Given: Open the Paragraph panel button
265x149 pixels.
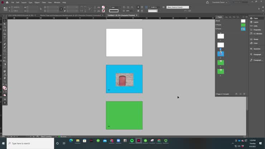Looking at the screenshot, I should pos(257,54).
